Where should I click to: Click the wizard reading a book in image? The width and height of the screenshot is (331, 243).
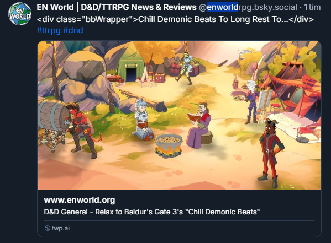199,125
